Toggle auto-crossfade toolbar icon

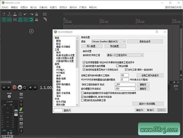4,20
